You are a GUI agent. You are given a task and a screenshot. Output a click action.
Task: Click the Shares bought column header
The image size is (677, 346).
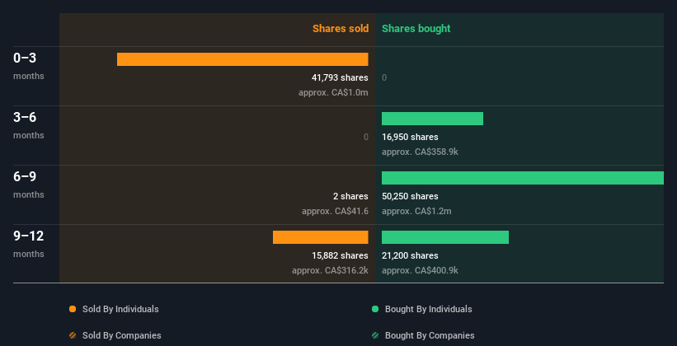coord(416,29)
